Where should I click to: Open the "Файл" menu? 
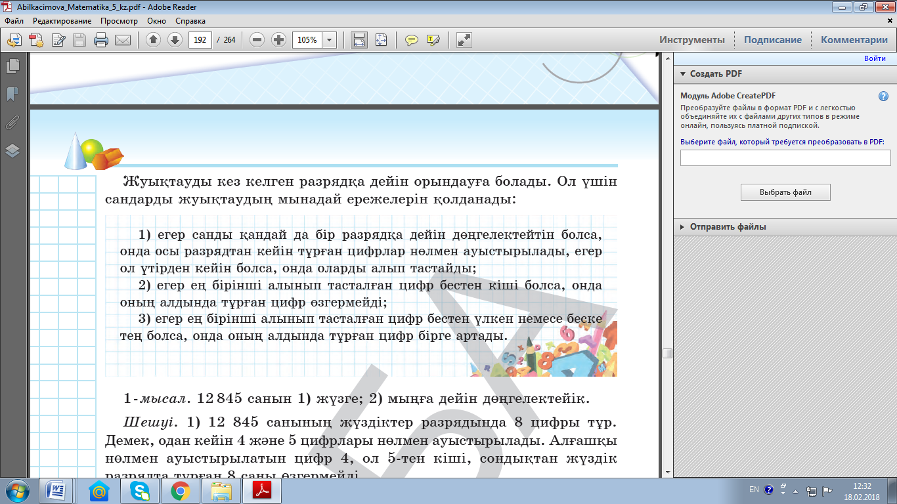click(14, 21)
